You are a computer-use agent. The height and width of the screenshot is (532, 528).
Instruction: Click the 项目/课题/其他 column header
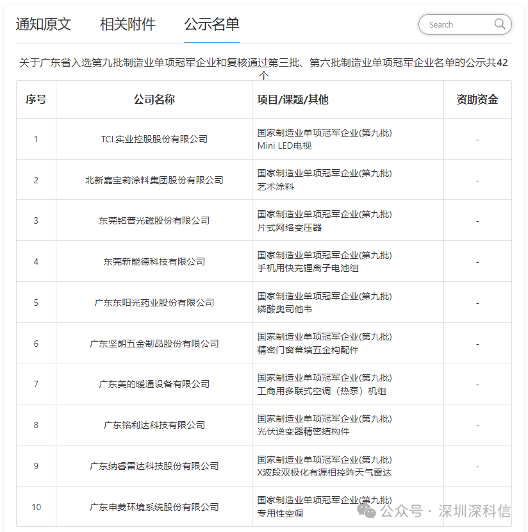point(348,99)
